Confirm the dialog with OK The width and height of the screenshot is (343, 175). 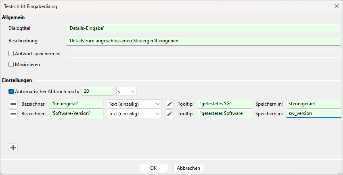153,168
